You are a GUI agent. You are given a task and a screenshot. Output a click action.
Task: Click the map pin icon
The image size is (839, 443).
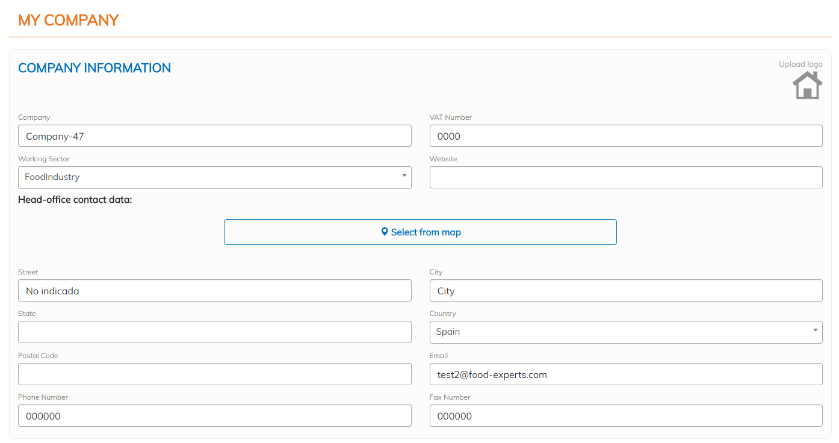pos(385,232)
